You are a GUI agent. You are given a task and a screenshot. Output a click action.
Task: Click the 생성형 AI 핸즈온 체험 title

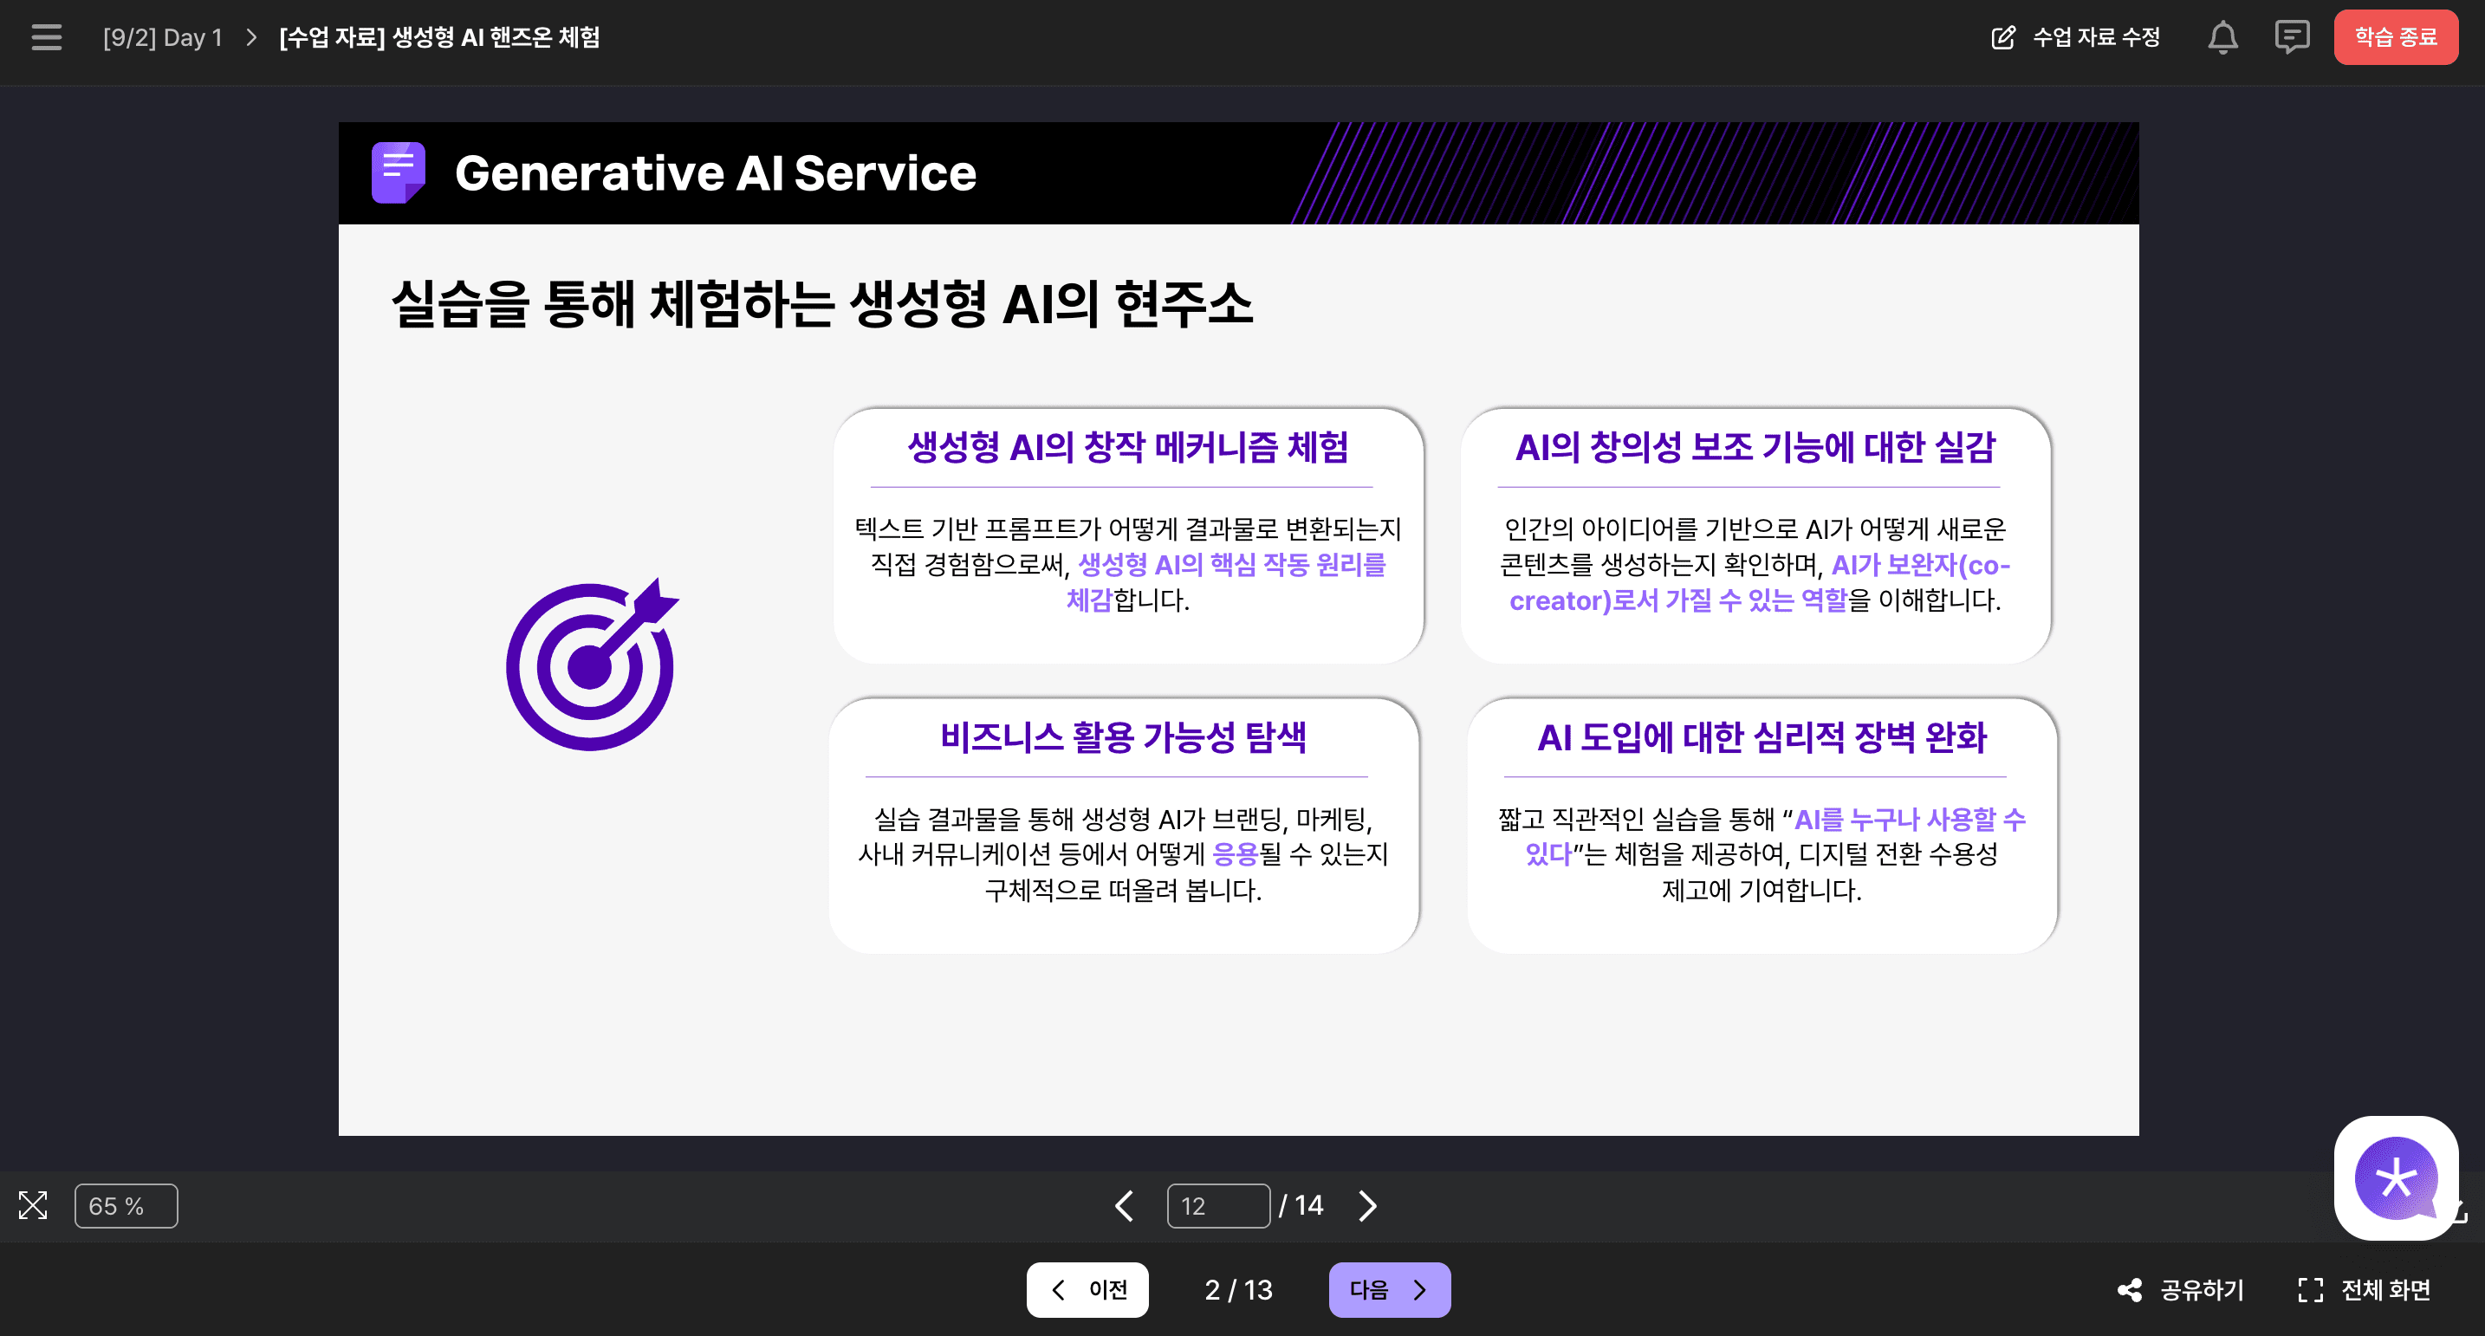(440, 37)
